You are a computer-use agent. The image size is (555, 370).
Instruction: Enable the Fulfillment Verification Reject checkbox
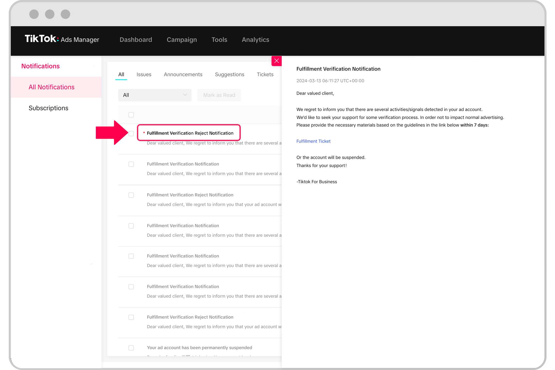coord(131,133)
